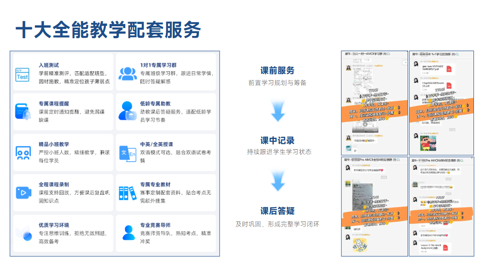
Task: Click the 文/En translation icon for 中英/全英授课
Action: click(128, 153)
